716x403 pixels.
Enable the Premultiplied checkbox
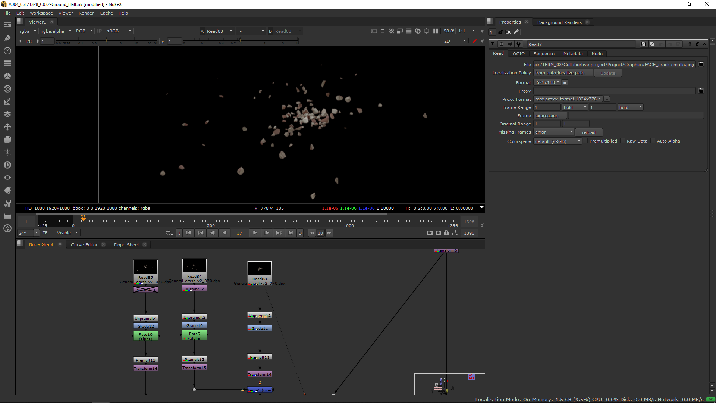click(x=585, y=141)
